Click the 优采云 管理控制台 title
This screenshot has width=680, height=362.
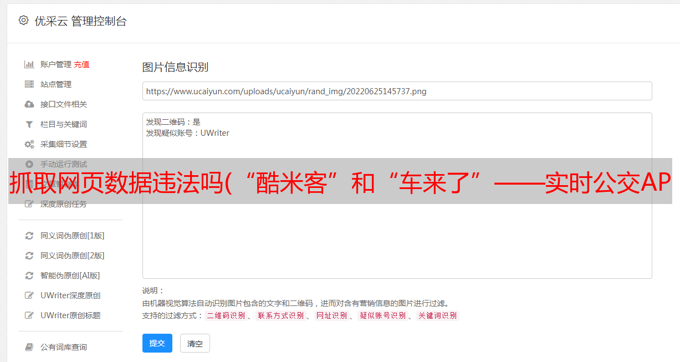[x=80, y=21]
